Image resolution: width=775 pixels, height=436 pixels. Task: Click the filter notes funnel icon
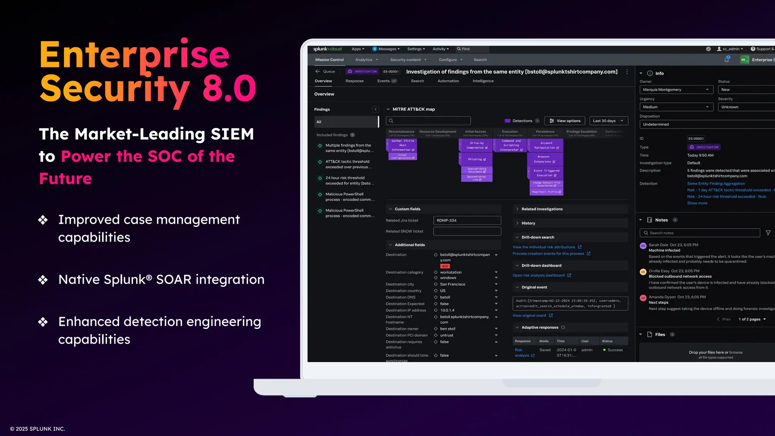pyautogui.click(x=768, y=233)
